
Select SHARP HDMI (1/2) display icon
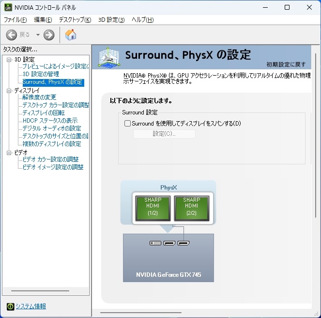(153, 208)
